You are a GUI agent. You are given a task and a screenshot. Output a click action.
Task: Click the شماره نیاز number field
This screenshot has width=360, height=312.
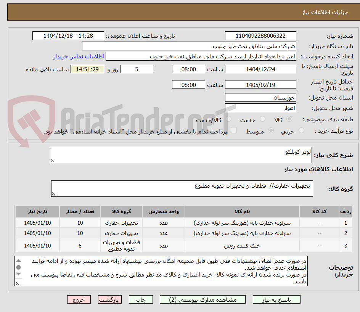(260, 36)
